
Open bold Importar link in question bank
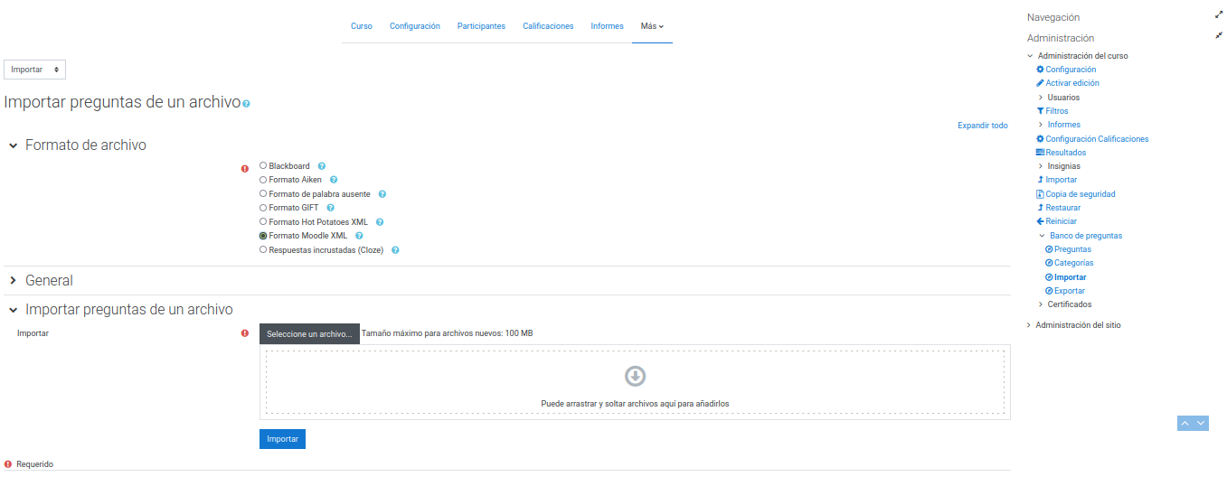1071,277
